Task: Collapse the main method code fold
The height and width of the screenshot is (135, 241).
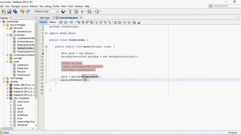Action: (46, 46)
